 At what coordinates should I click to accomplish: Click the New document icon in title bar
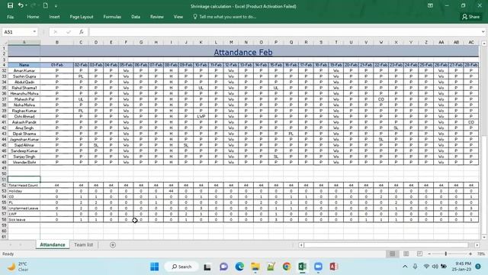46,5
